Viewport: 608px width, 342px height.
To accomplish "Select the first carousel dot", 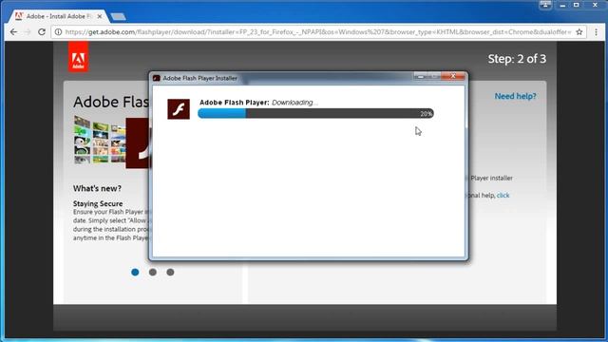I will [x=135, y=273].
